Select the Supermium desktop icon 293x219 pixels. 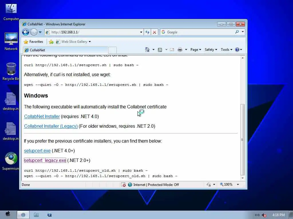pos(11,161)
